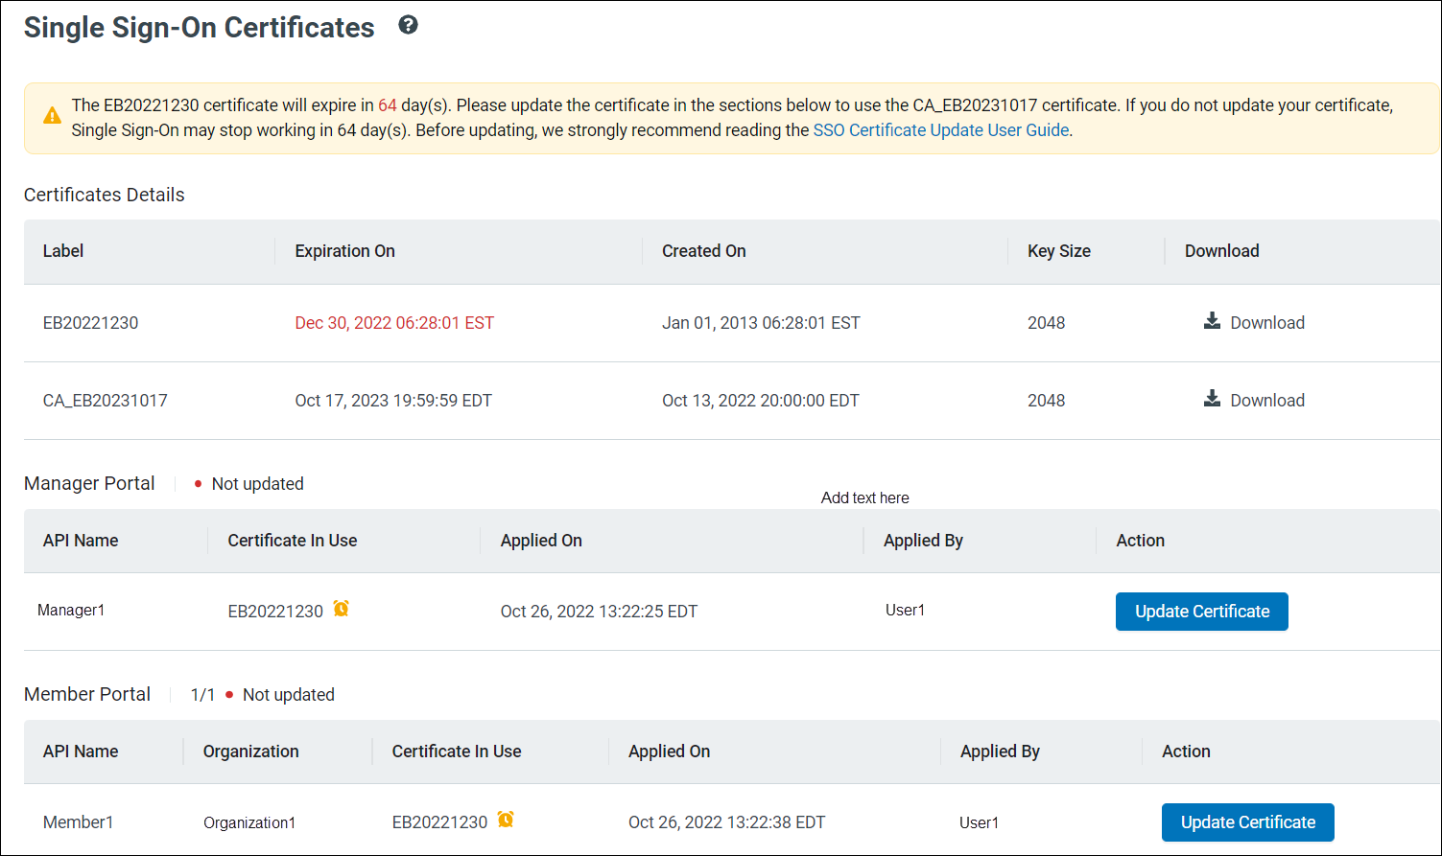The width and height of the screenshot is (1442, 856).
Task: Click the help question mark icon
Action: 408,26
